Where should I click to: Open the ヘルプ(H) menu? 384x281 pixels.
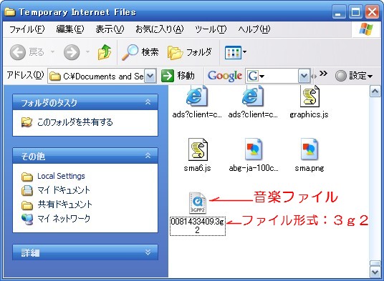pyautogui.click(x=254, y=29)
